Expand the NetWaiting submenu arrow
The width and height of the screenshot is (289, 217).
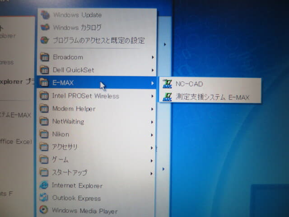click(x=152, y=122)
